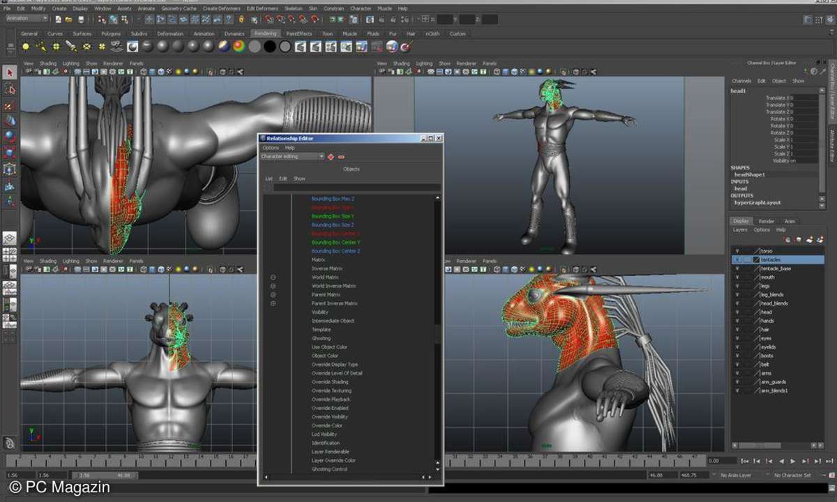Toggle visibility V of torso layer
Viewport: 837px width, 502px height.
pyautogui.click(x=737, y=251)
